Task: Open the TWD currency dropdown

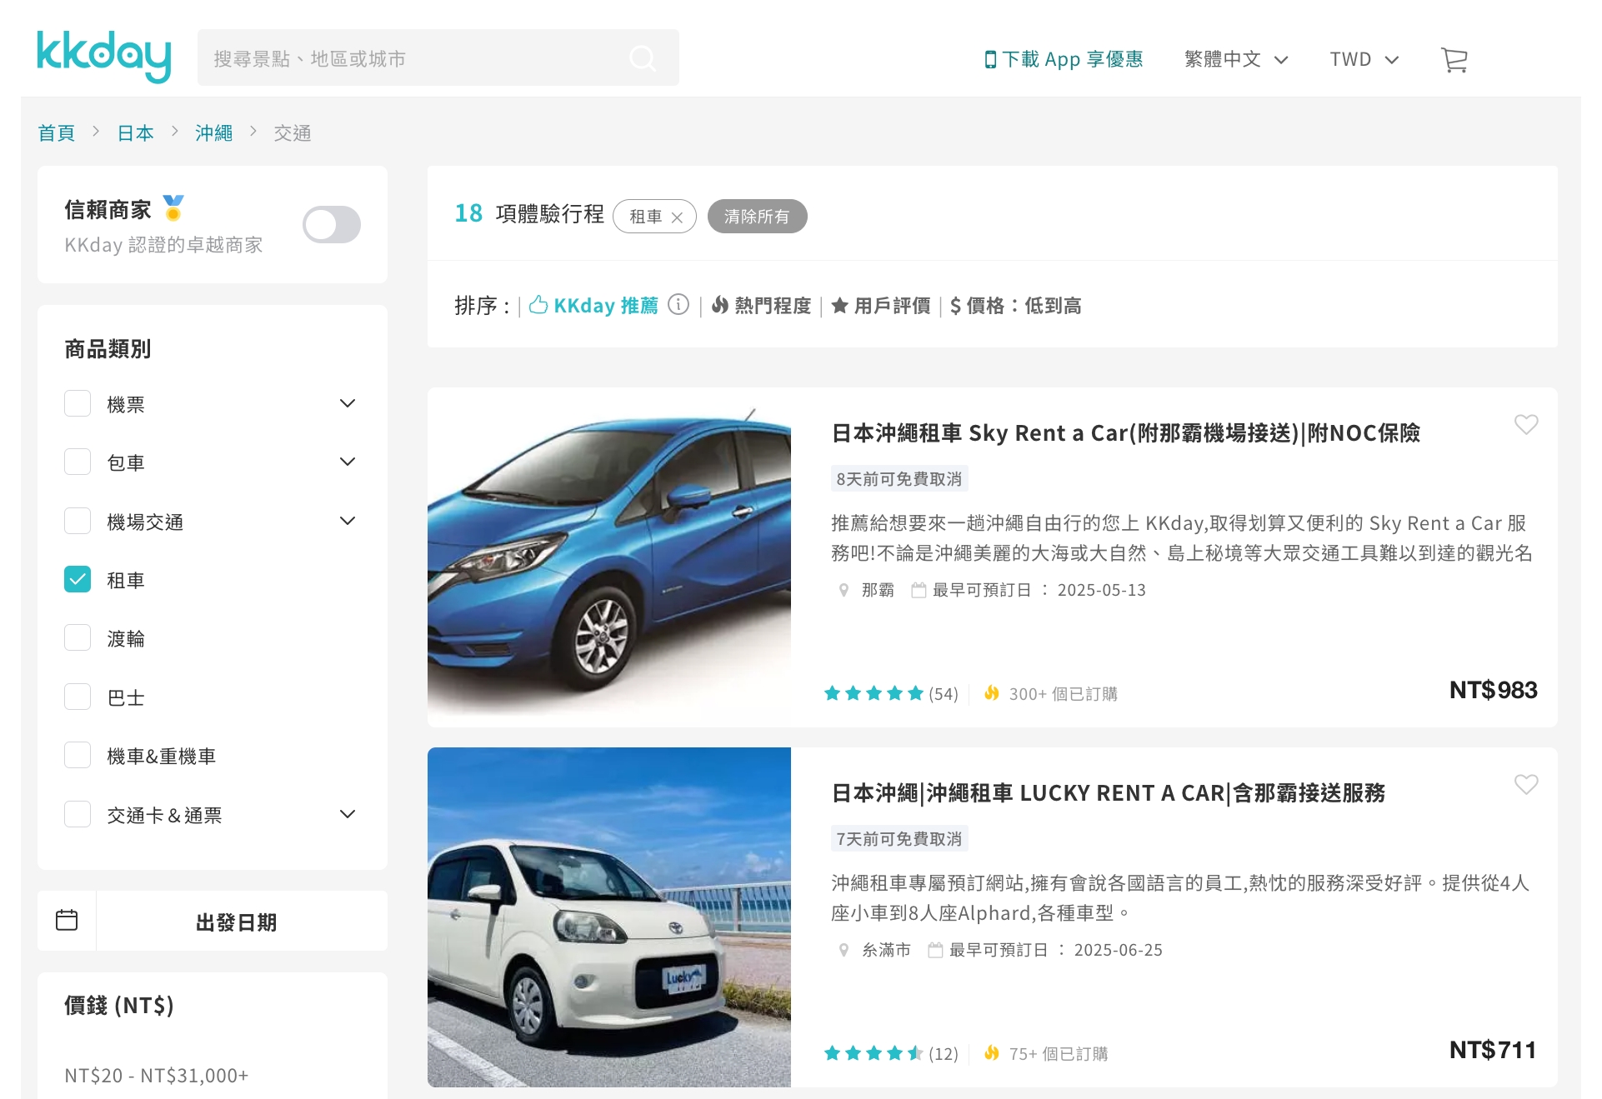Action: coord(1364,59)
